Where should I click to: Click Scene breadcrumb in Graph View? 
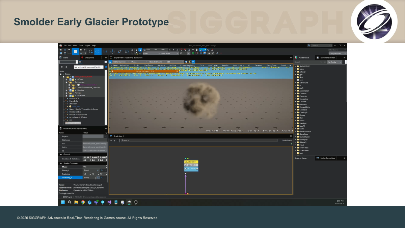124,140
